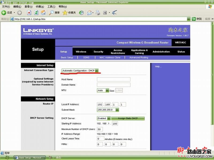Open the Applications & Gaming tab
The image size is (214, 160).
coord(139,52)
